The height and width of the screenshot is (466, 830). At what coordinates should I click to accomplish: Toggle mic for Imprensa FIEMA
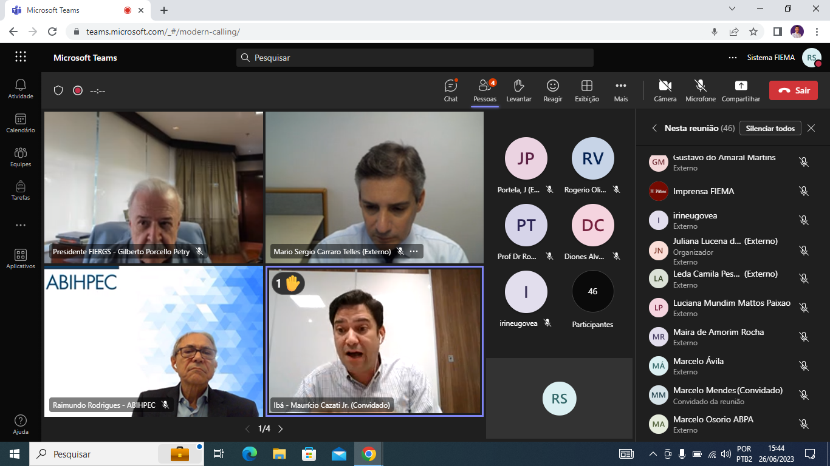pos(804,191)
